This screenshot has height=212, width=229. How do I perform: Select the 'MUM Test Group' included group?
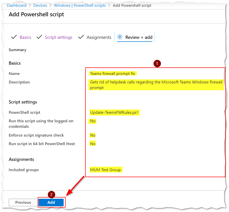click(106, 170)
